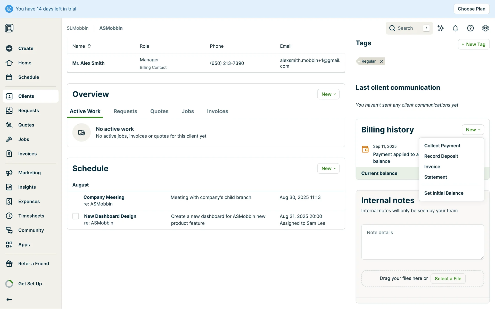Open Timesheets from sidebar
The image size is (495, 309).
(x=31, y=216)
